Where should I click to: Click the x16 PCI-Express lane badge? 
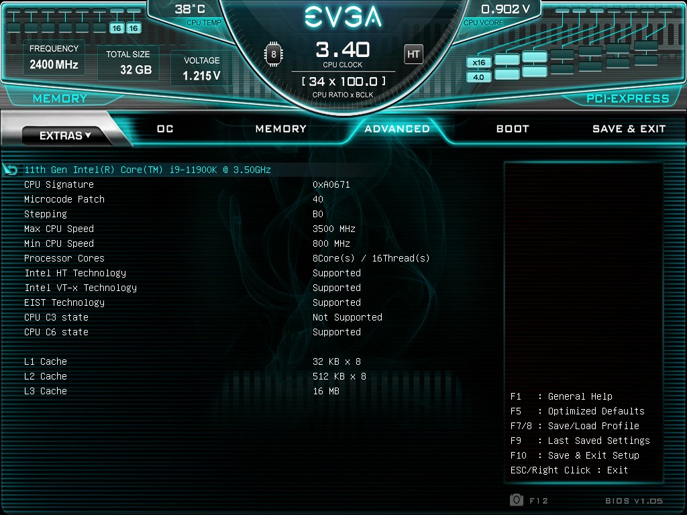coord(478,62)
